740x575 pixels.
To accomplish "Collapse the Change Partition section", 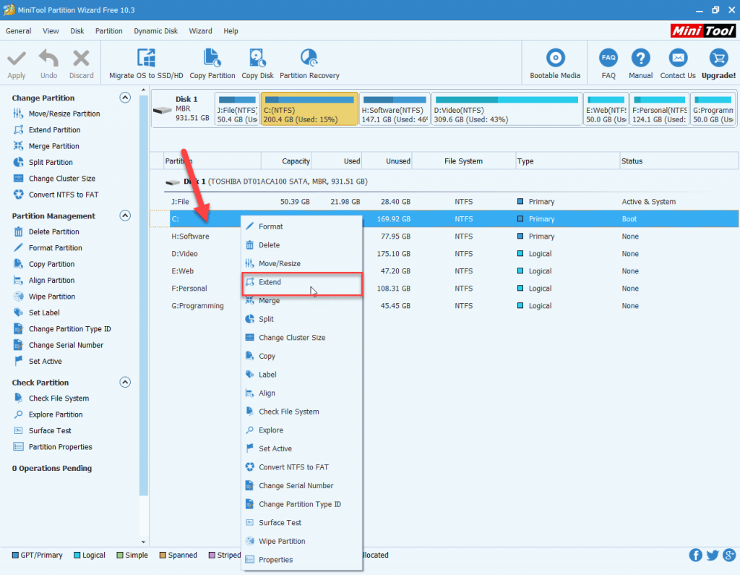I will [125, 98].
